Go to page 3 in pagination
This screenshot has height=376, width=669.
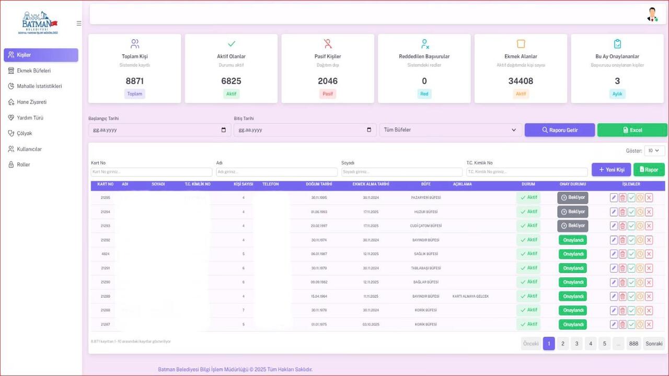click(x=576, y=344)
